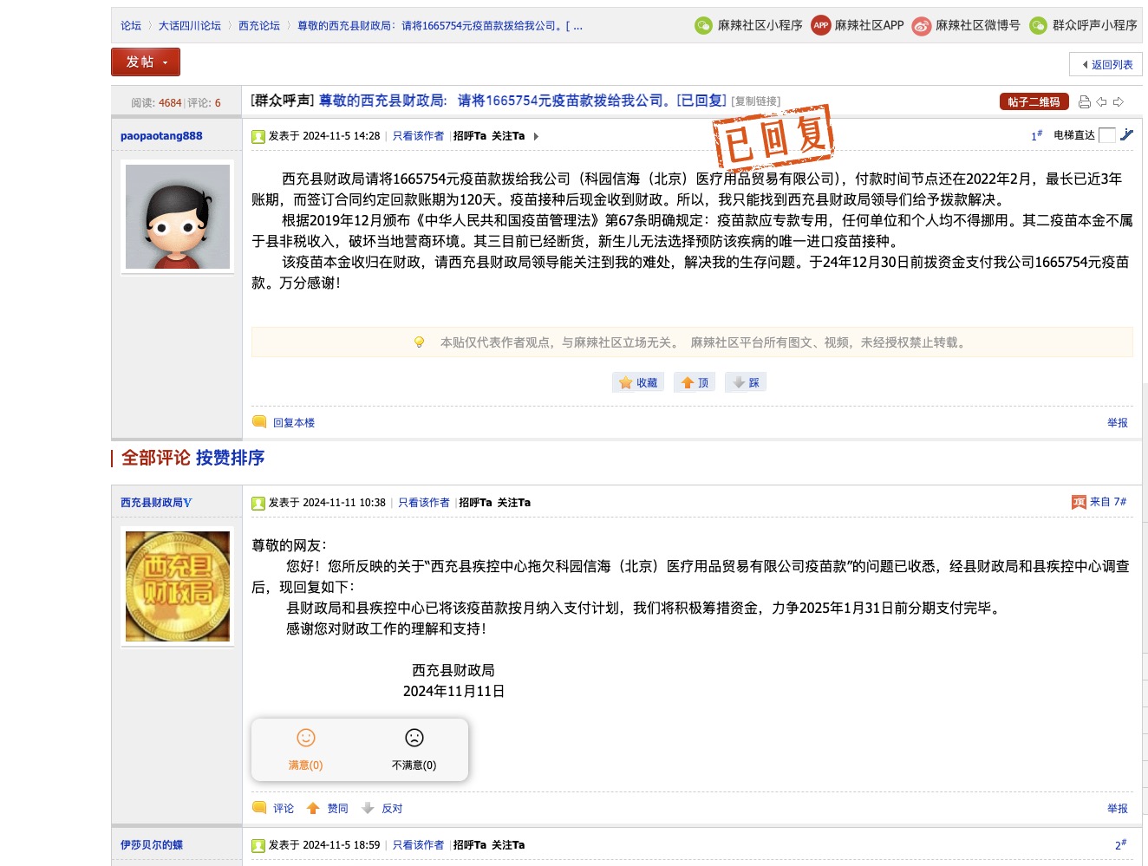Expand arrow next to 关注Ta in first post

(x=536, y=136)
